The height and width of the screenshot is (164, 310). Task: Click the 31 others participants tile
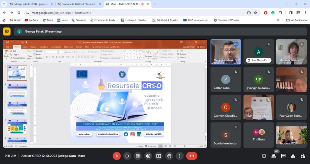coord(258,135)
